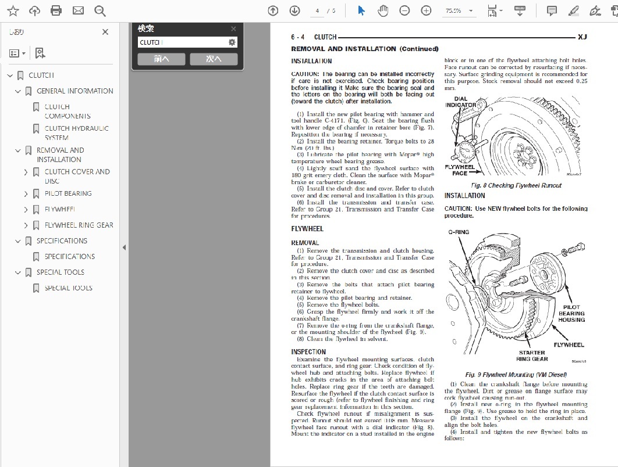Image resolution: width=618 pixels, height=467 pixels.
Task: Click the star bookmark icon in toolbar
Action: pyautogui.click(x=13, y=10)
